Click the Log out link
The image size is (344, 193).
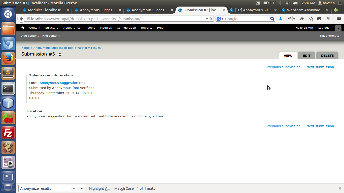coord(324,28)
